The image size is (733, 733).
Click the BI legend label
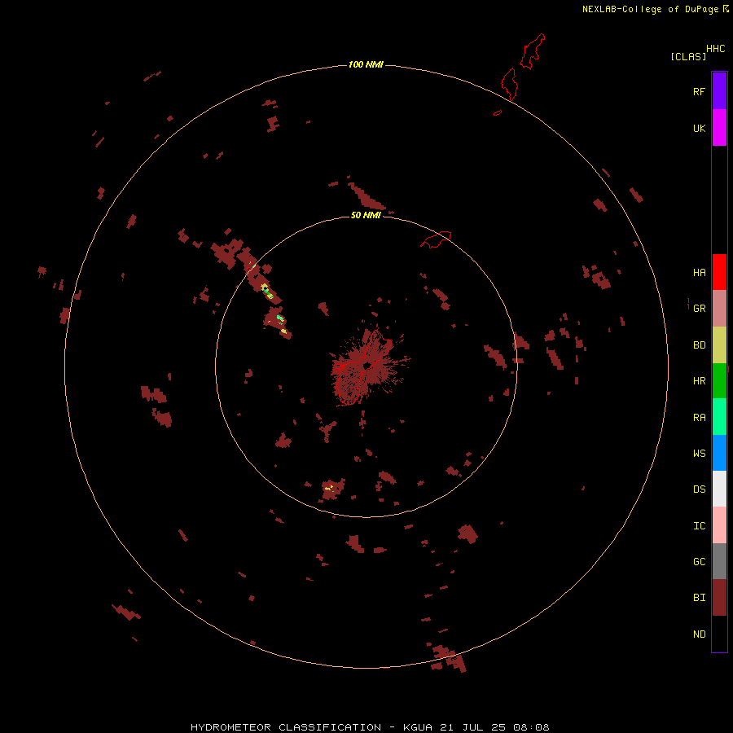[699, 598]
